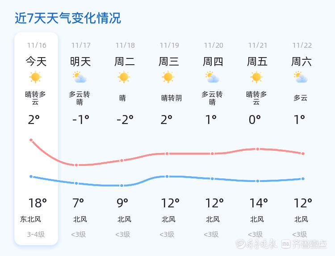Select the 明天 day label

click(80, 61)
